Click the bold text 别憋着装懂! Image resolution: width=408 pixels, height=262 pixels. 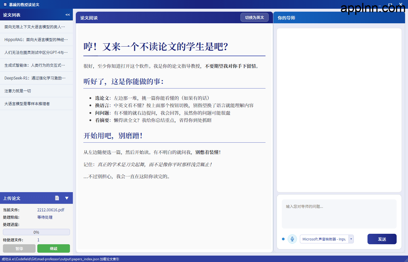pyautogui.click(x=208, y=152)
